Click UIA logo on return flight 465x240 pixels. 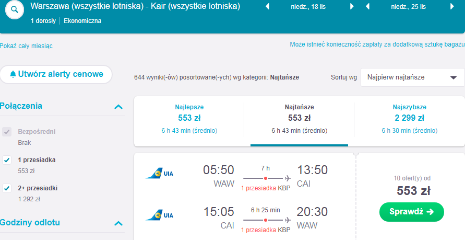click(x=160, y=215)
